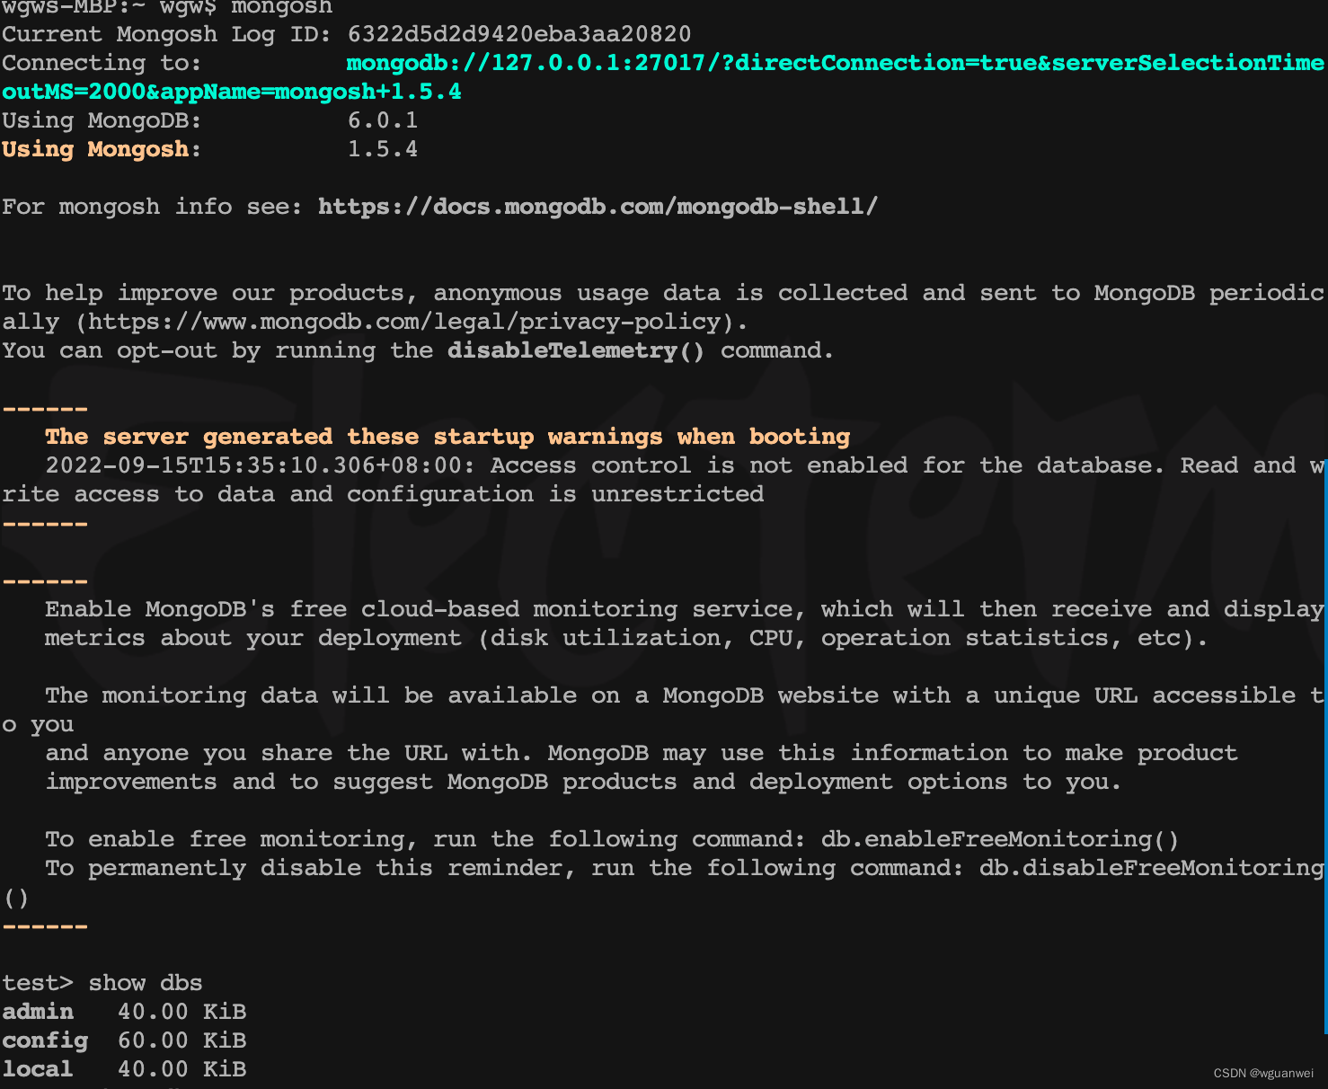Image resolution: width=1328 pixels, height=1089 pixels.
Task: Click the admin database name
Action: tap(37, 1012)
